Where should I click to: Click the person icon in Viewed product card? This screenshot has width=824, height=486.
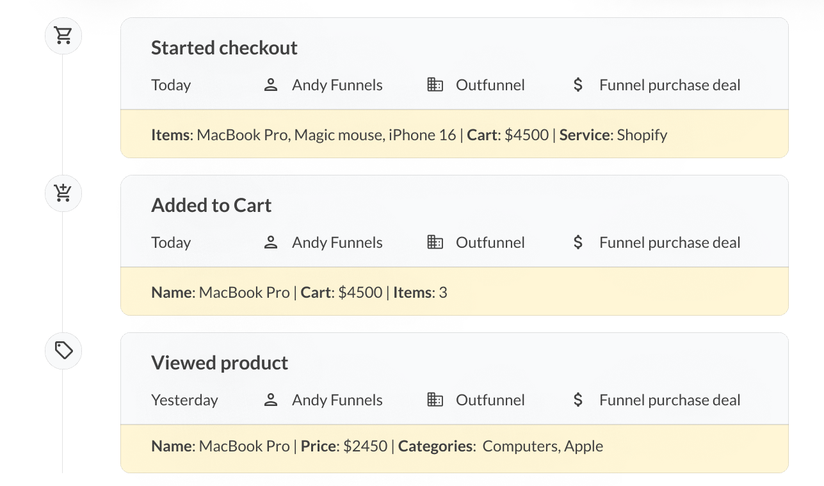271,400
